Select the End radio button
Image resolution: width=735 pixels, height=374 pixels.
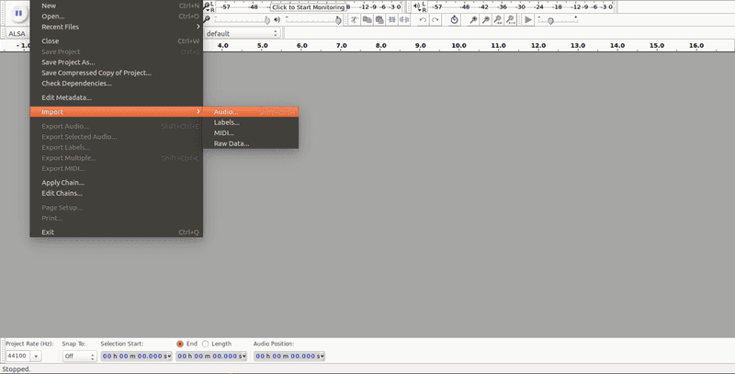pos(180,344)
